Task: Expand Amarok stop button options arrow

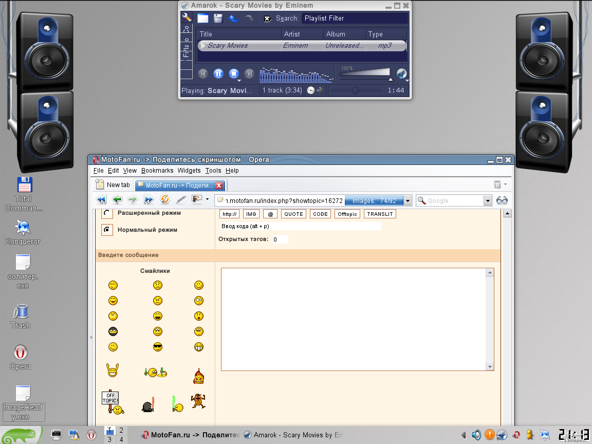Action: 239,80
